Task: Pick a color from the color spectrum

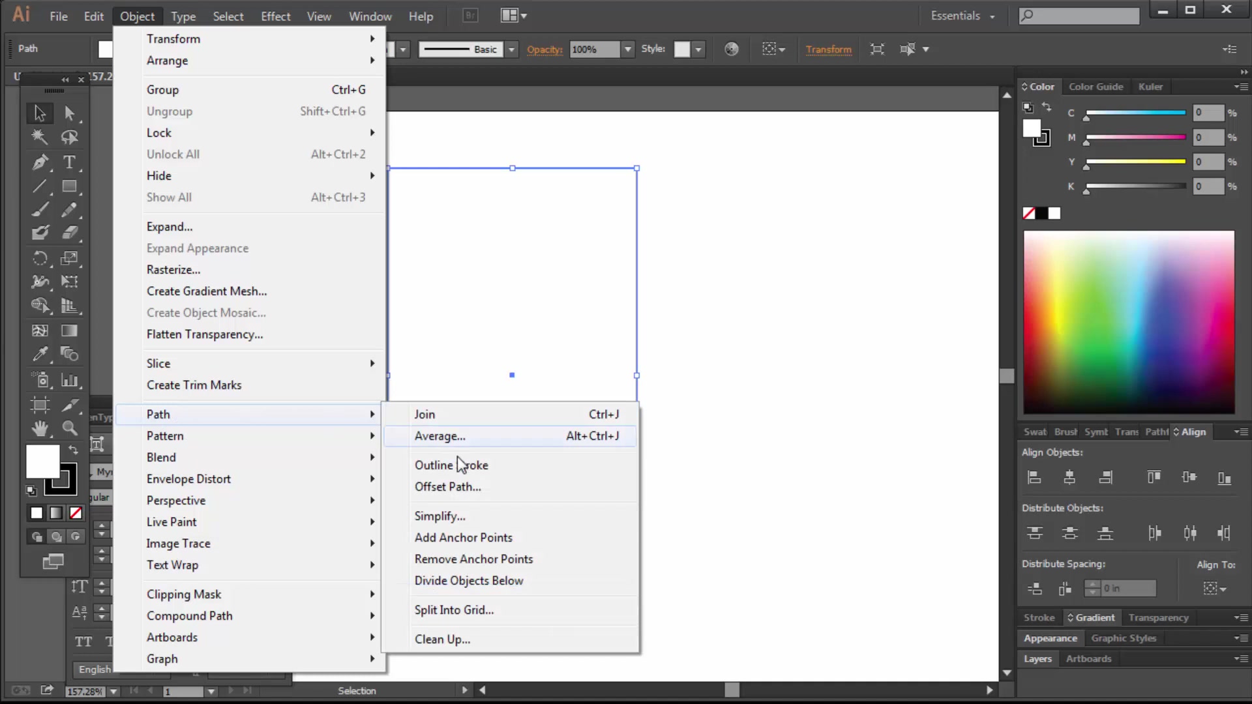Action: point(1128,323)
